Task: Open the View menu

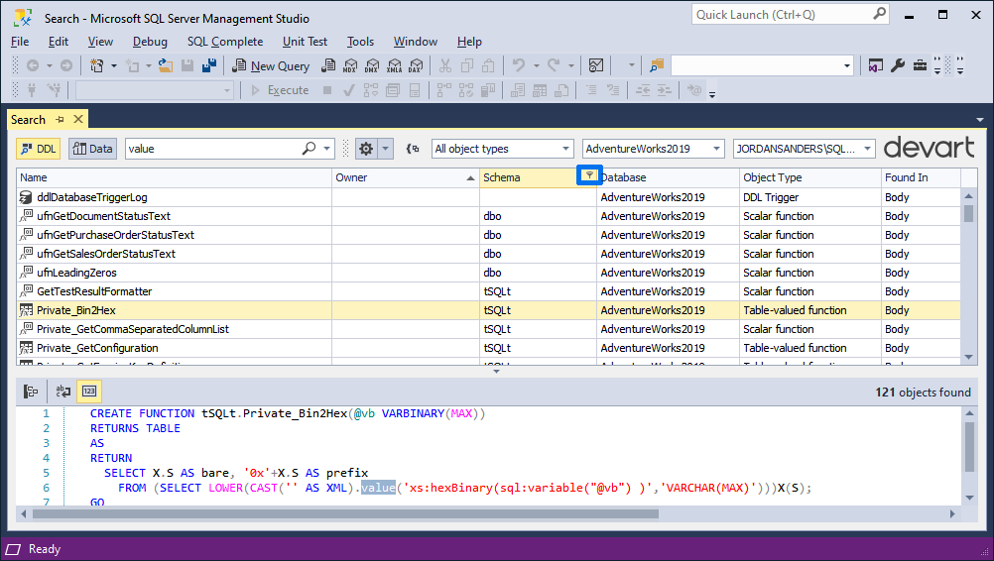Action: [x=100, y=42]
